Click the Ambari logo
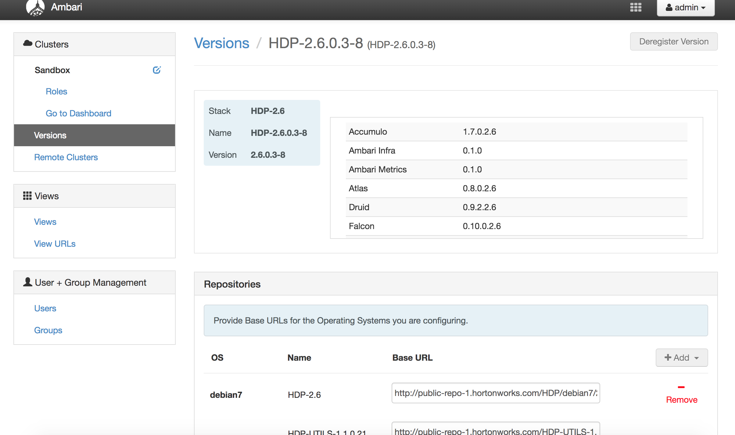This screenshot has height=435, width=735. (x=35, y=7)
